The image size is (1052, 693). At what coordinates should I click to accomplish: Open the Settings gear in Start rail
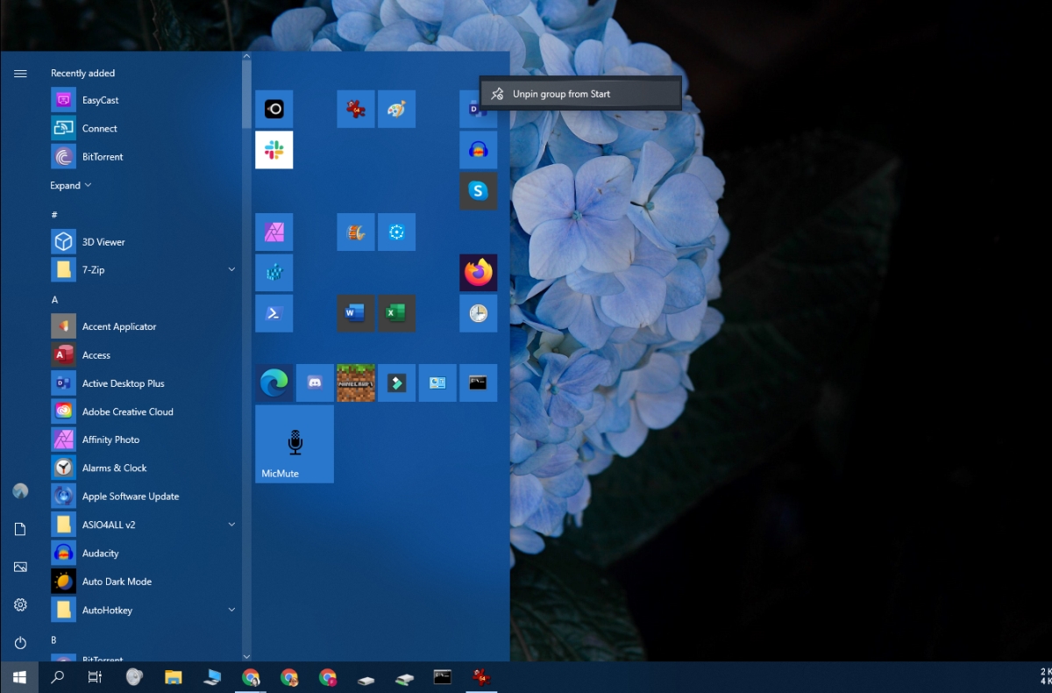click(20, 605)
